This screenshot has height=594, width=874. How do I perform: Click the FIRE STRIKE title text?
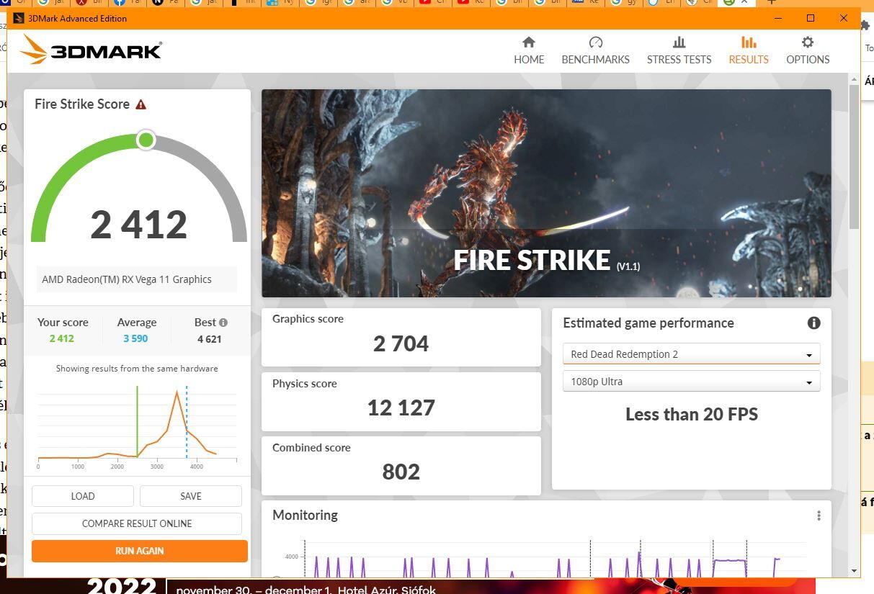point(532,260)
